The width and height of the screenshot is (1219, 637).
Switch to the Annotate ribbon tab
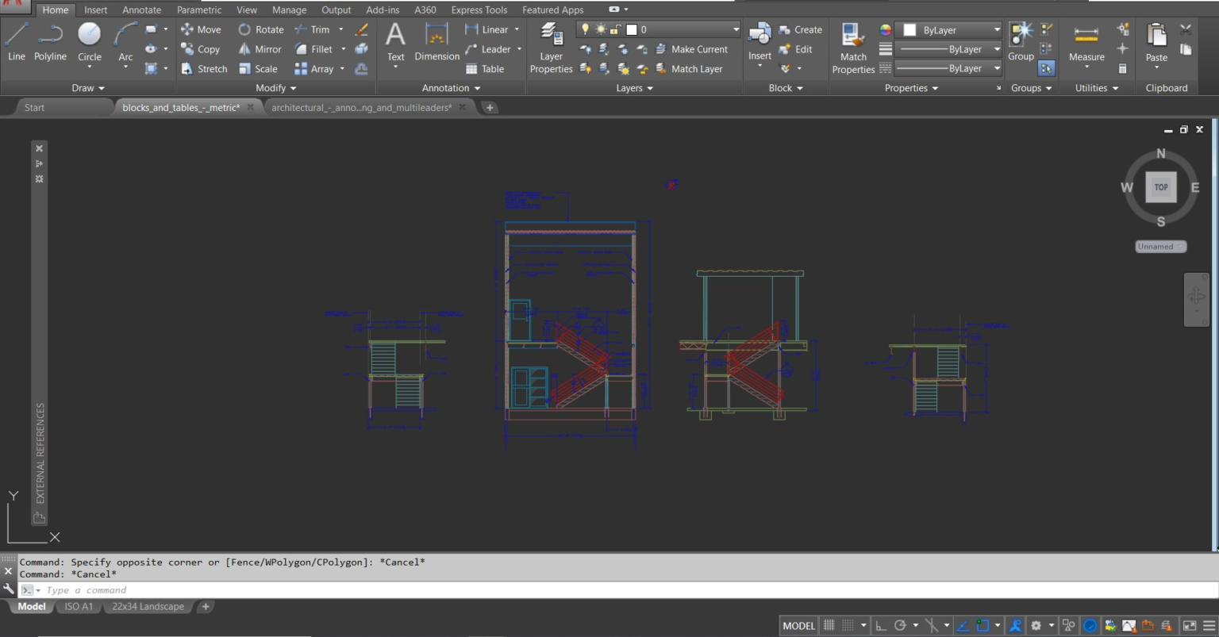pos(141,10)
